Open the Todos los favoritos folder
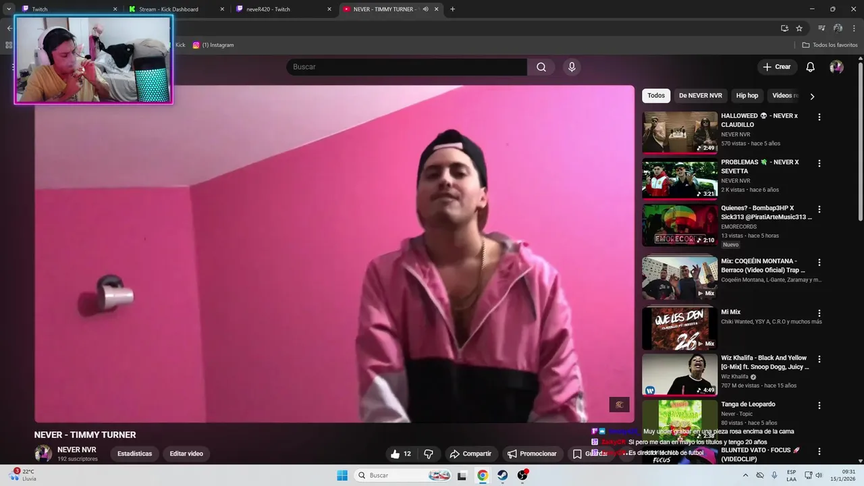This screenshot has width=864, height=486. pyautogui.click(x=830, y=45)
